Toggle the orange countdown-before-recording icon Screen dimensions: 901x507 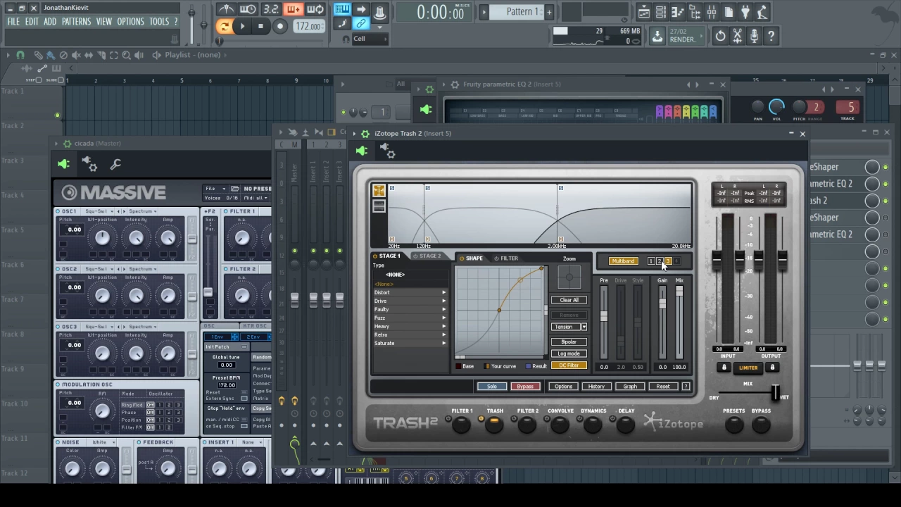point(293,9)
